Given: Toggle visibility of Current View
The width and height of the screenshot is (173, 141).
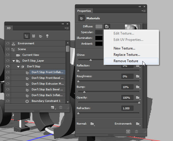Looking at the screenshot, I should (8, 55).
